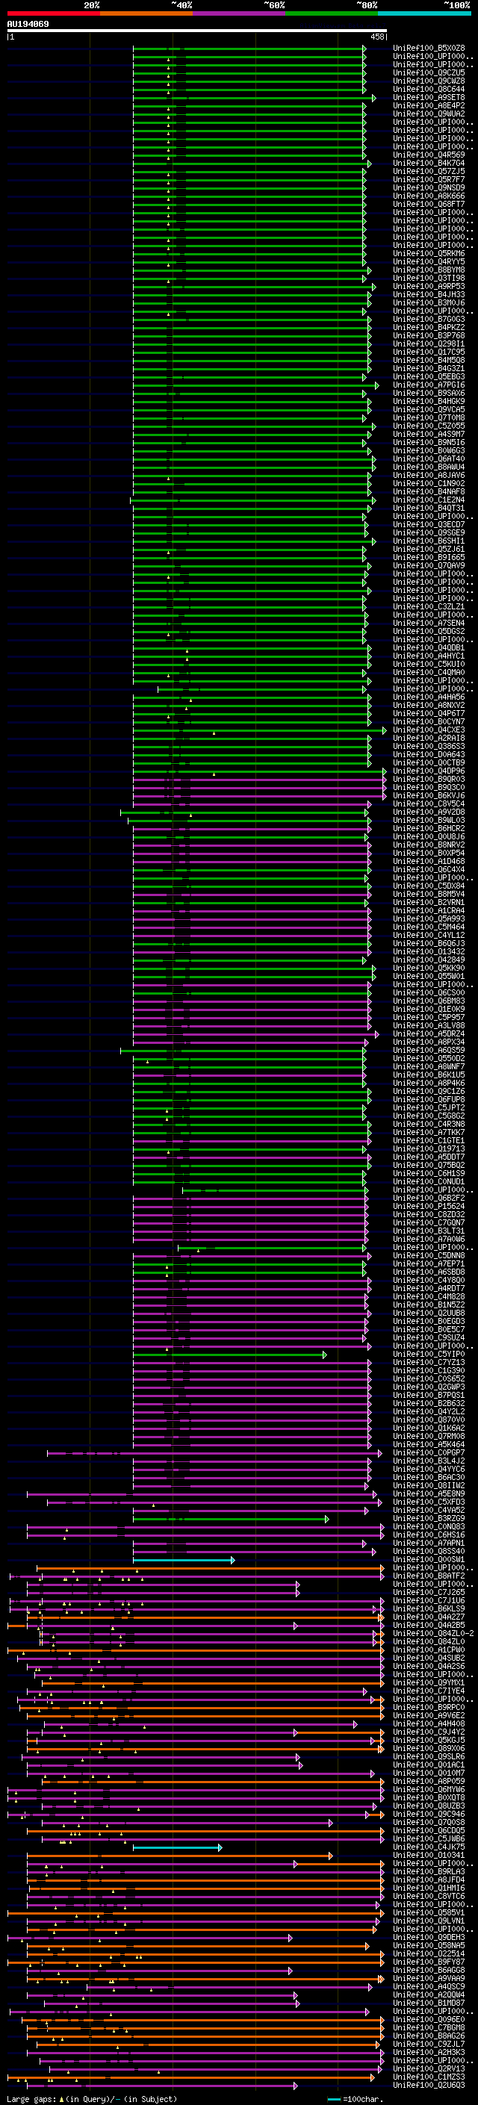This screenshot has height=2105, width=478.
Task: Select hit label UniRef100_B7G0G3
Action: click(x=429, y=319)
